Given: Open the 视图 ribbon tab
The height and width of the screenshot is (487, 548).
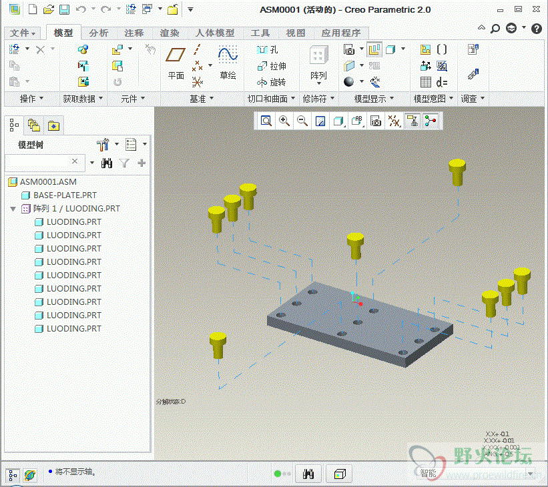Looking at the screenshot, I should [x=296, y=33].
